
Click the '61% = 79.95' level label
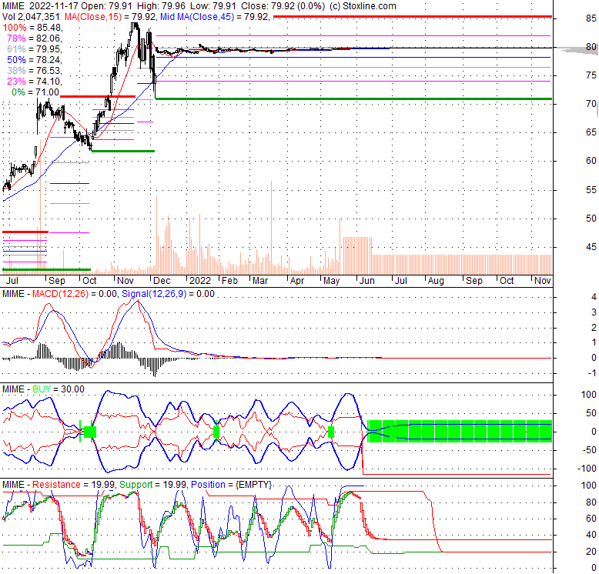(35, 49)
